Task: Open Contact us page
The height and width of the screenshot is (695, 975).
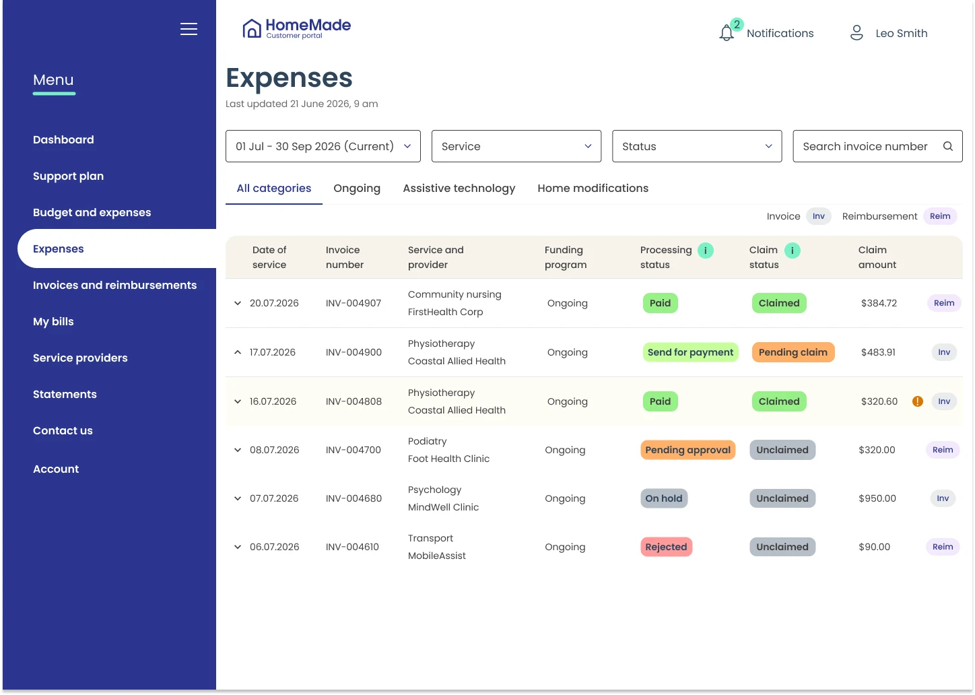Action: click(x=63, y=430)
